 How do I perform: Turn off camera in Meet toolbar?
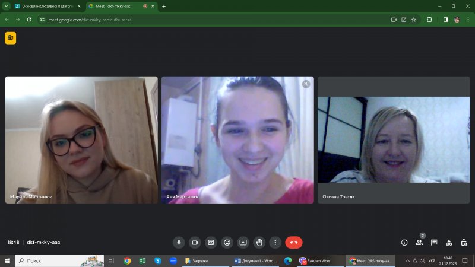(x=195, y=242)
